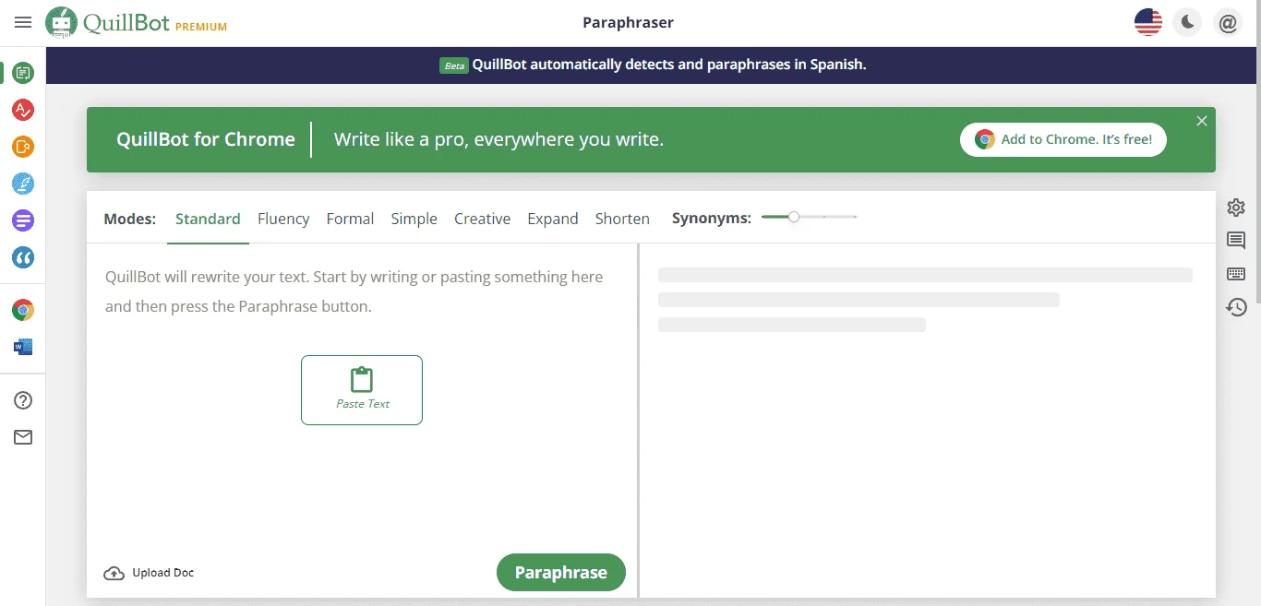Screen dimensions: 1261x606
Task: Open paraphraser settings gear icon
Action: click(x=1236, y=208)
